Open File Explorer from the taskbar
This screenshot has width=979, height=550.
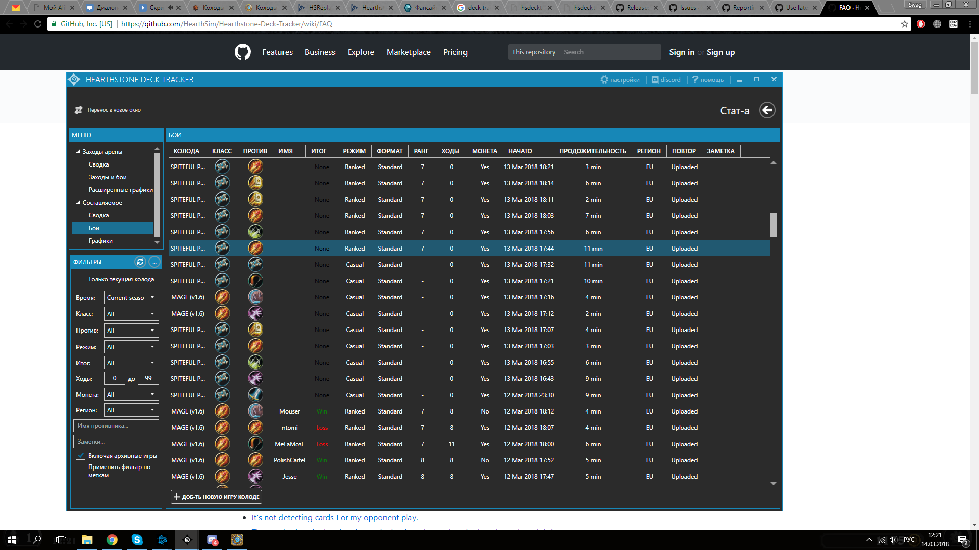87,540
